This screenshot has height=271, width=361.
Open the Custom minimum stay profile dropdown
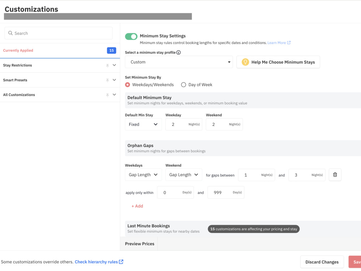179,62
